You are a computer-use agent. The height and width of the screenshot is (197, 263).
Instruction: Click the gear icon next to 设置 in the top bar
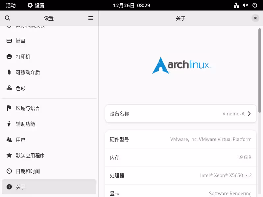click(x=30, y=5)
